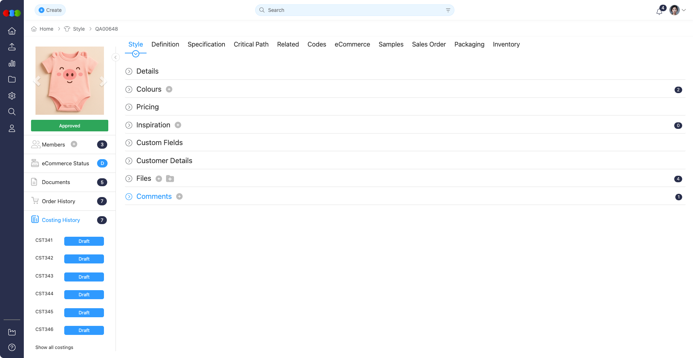Image resolution: width=693 pixels, height=358 pixels.
Task: Switch to the Specification tab
Action: 206,44
